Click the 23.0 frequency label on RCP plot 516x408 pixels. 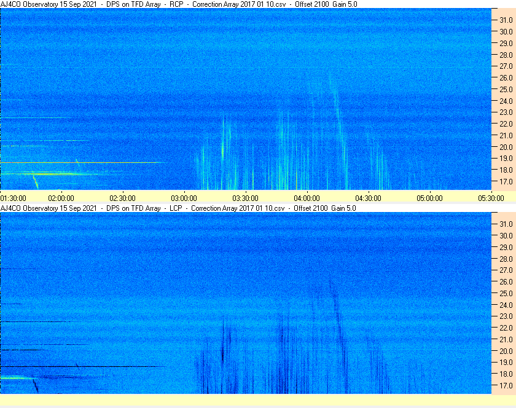point(506,112)
